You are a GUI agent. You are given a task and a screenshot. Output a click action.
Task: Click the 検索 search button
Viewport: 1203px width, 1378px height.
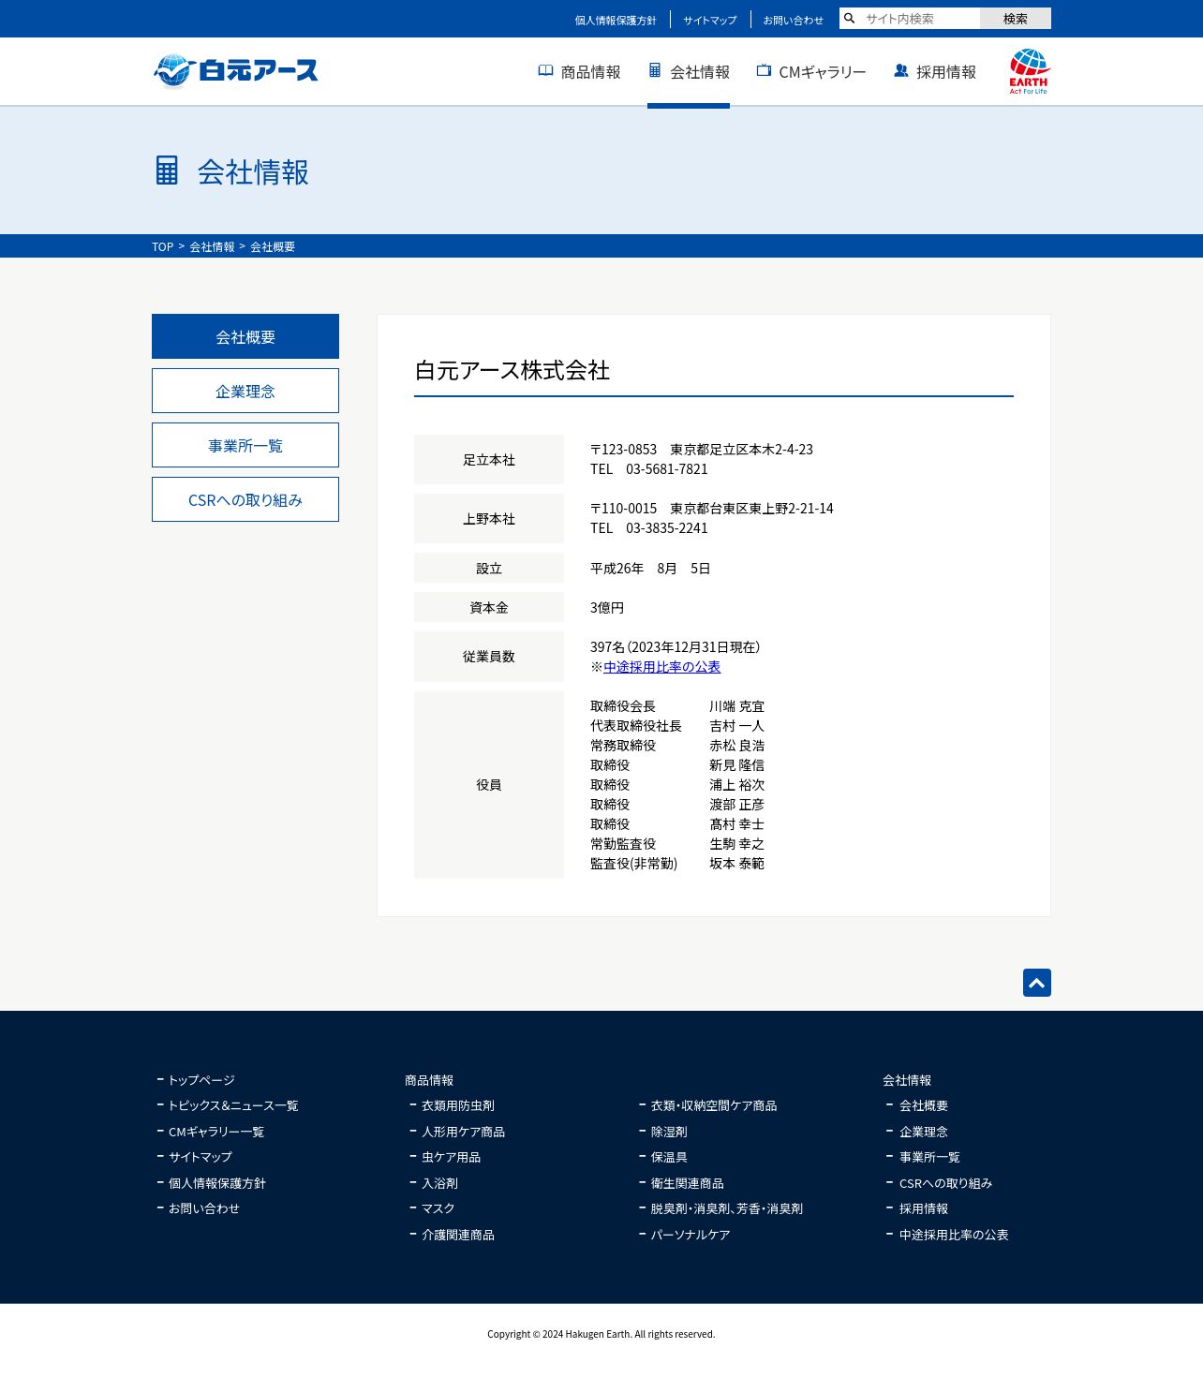(1016, 19)
